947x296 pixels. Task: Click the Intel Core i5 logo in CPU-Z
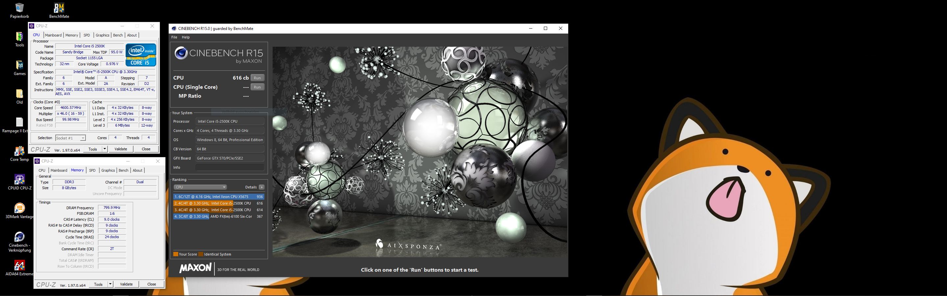141,55
